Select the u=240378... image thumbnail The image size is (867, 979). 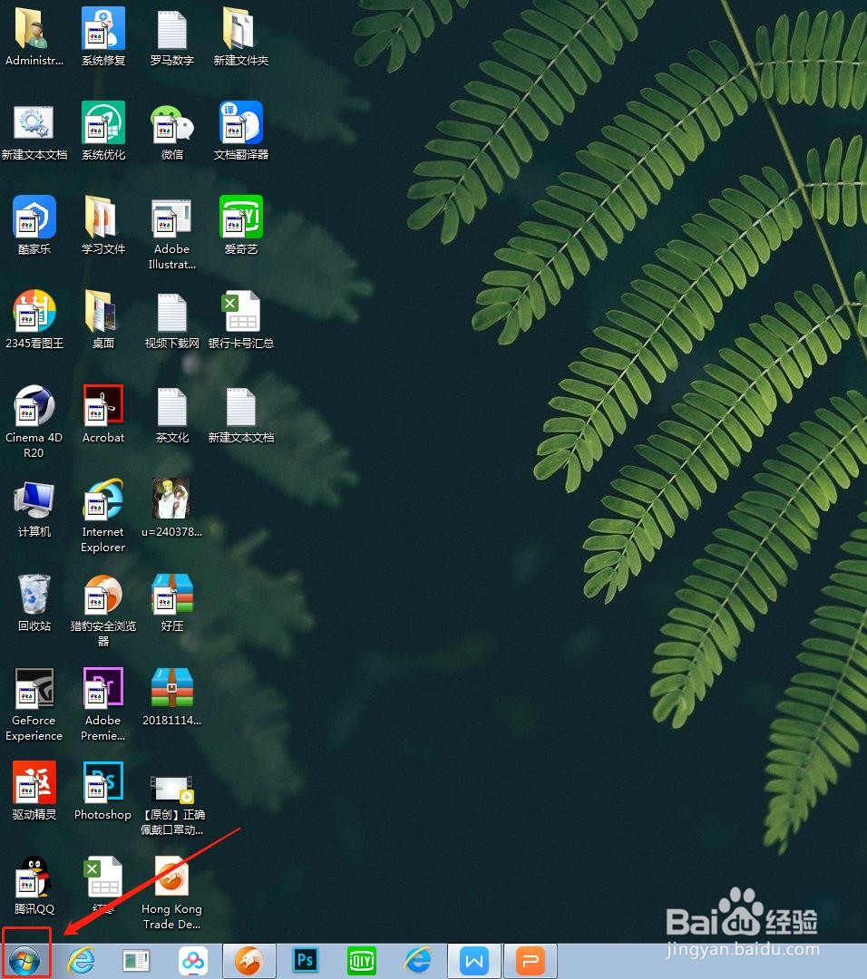click(171, 508)
